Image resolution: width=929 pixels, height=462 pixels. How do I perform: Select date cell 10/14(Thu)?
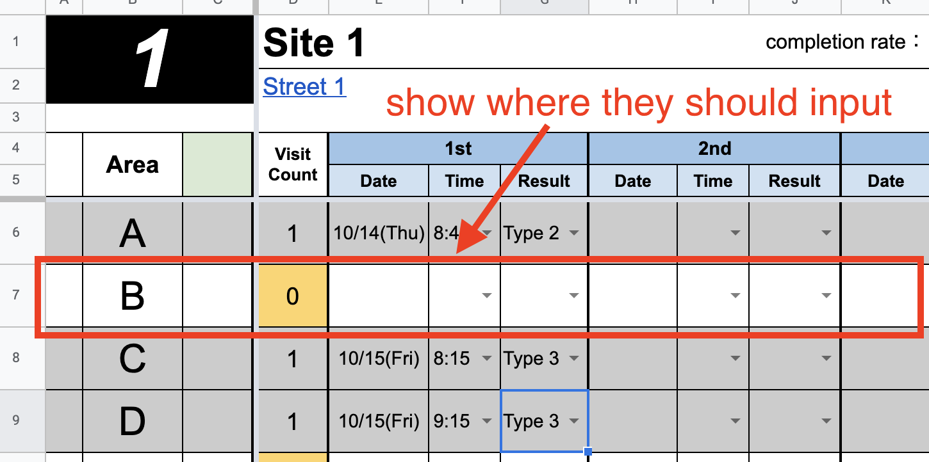(x=379, y=233)
